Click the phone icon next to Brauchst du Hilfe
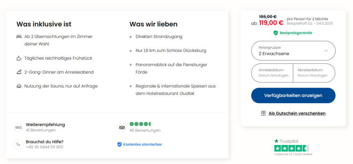The height and width of the screenshot is (164, 353). pyautogui.click(x=18, y=144)
